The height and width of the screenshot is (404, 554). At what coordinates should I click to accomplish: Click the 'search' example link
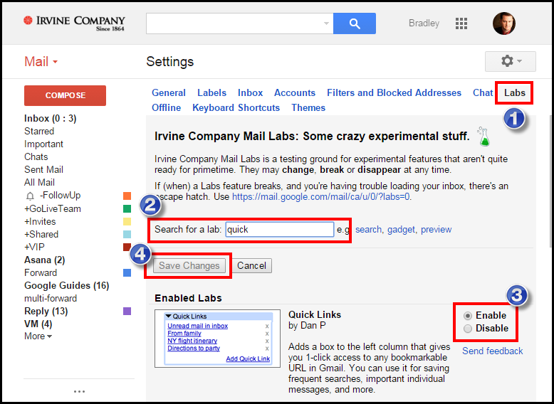(x=368, y=229)
